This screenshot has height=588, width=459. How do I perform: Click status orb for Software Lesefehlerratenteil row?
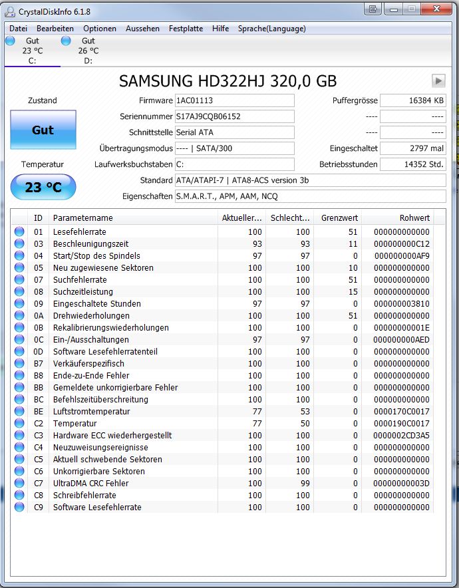tap(19, 351)
